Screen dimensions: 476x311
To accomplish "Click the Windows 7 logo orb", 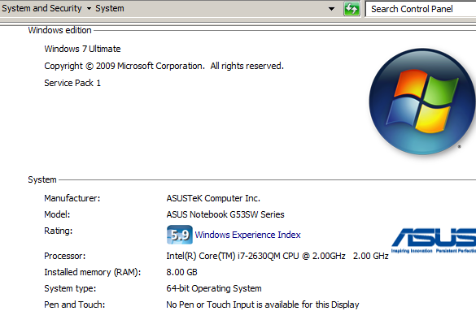I will [x=422, y=102].
